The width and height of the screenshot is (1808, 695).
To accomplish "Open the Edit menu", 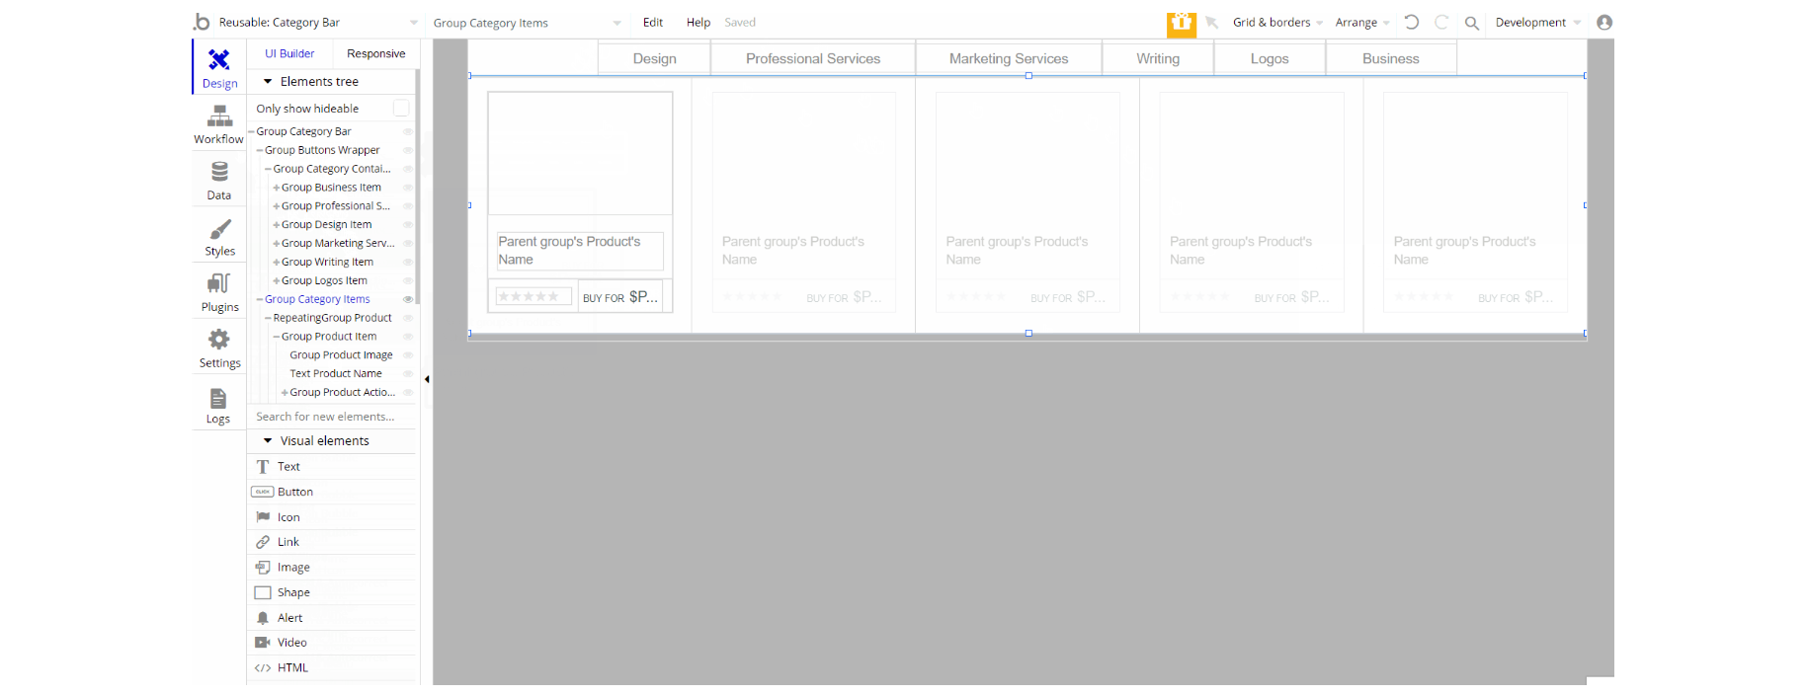I will pyautogui.click(x=653, y=22).
